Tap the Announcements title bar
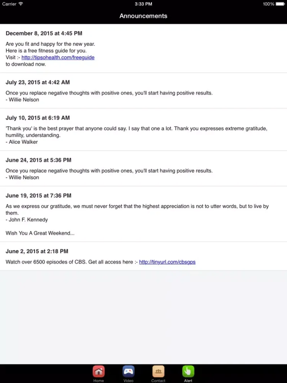 [143, 16]
